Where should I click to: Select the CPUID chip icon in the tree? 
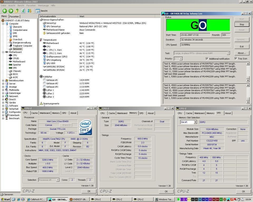point(11,58)
